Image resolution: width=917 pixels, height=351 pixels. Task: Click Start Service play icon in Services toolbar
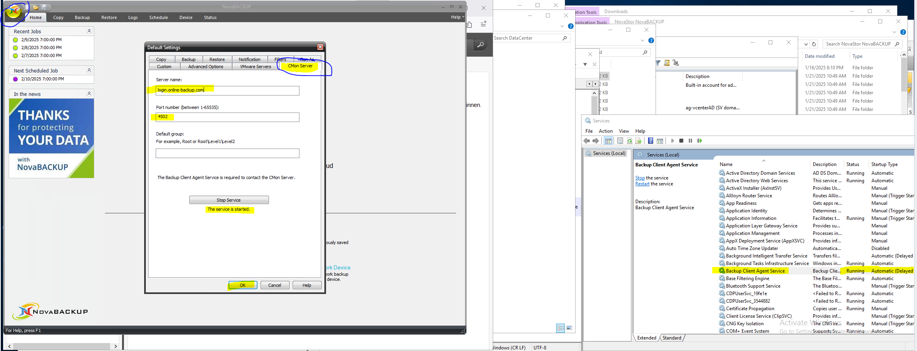coord(672,141)
